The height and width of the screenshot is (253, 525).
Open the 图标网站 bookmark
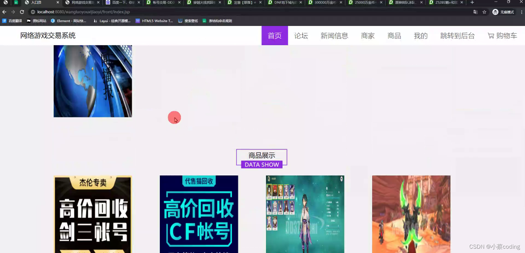[36, 21]
